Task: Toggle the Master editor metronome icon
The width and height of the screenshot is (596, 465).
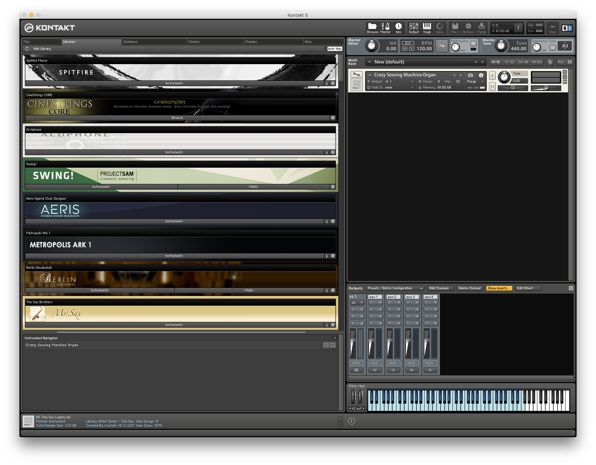Action: [x=385, y=28]
